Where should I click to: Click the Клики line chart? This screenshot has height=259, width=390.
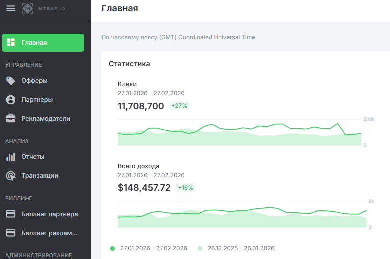[239, 133]
